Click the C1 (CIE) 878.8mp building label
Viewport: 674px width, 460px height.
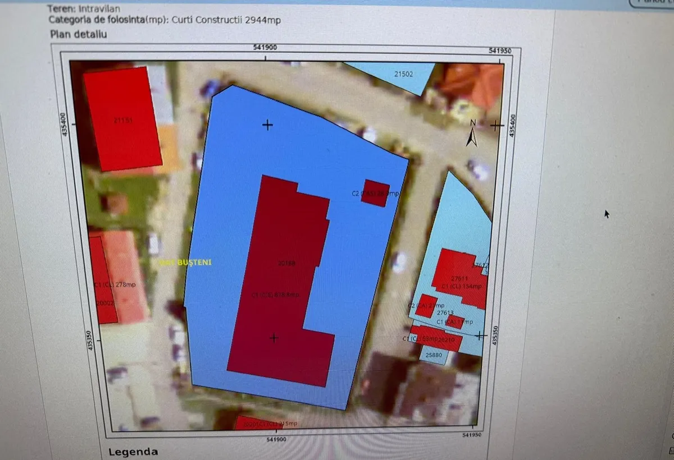(275, 295)
